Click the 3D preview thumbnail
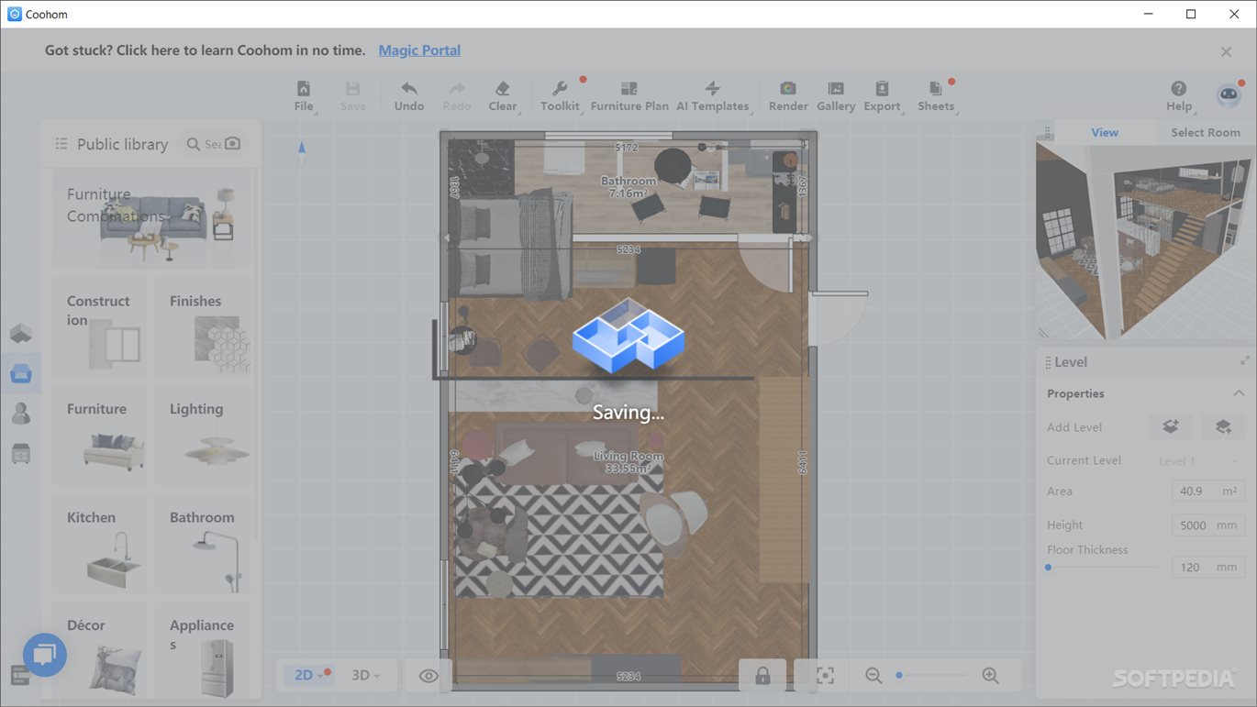This screenshot has width=1257, height=707. [x=1145, y=241]
